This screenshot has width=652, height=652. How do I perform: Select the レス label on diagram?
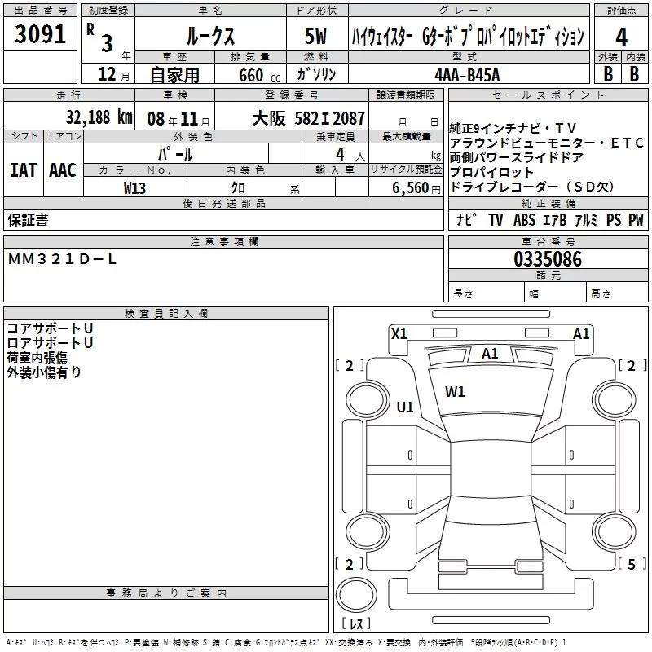[x=356, y=623]
